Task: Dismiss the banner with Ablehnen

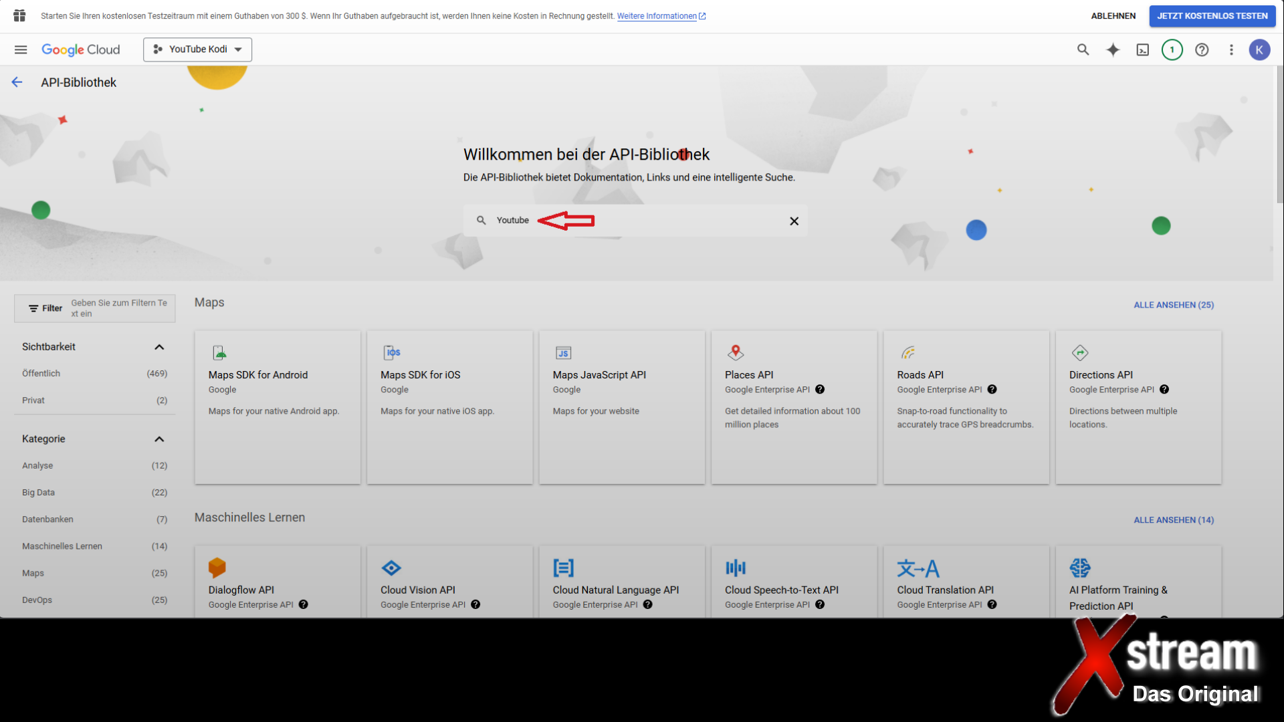Action: [1113, 16]
